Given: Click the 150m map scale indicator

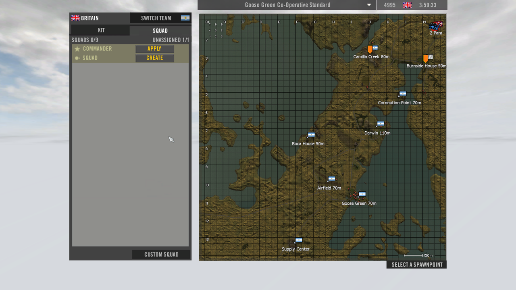Looking at the screenshot, I should (x=418, y=255).
